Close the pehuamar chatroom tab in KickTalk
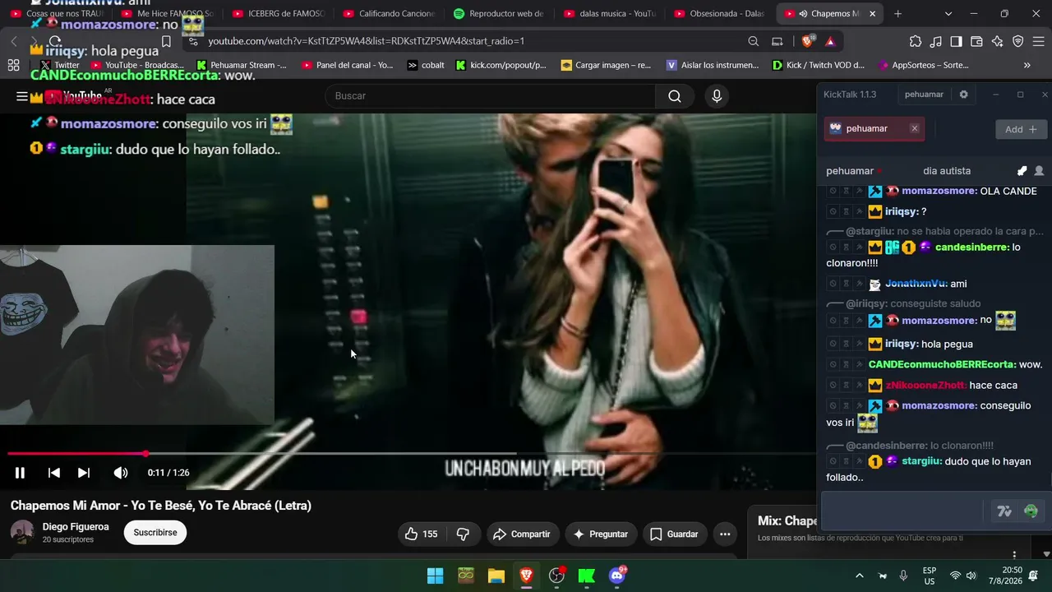This screenshot has width=1052, height=592. [914, 128]
